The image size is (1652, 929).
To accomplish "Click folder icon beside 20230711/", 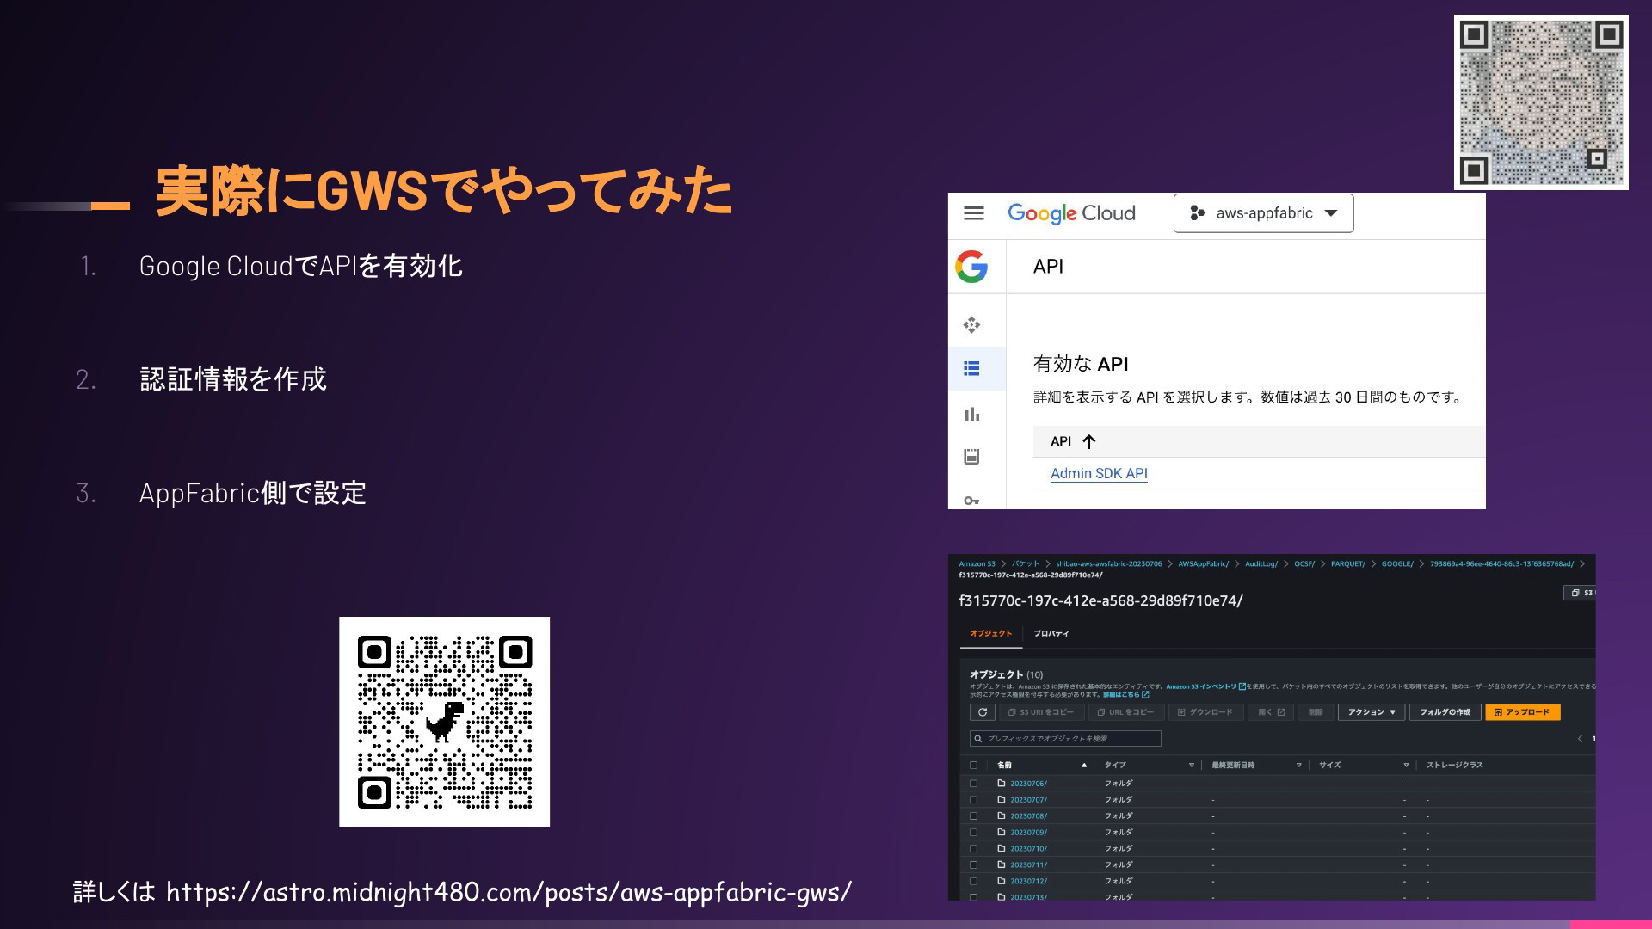I will coord(1002,864).
